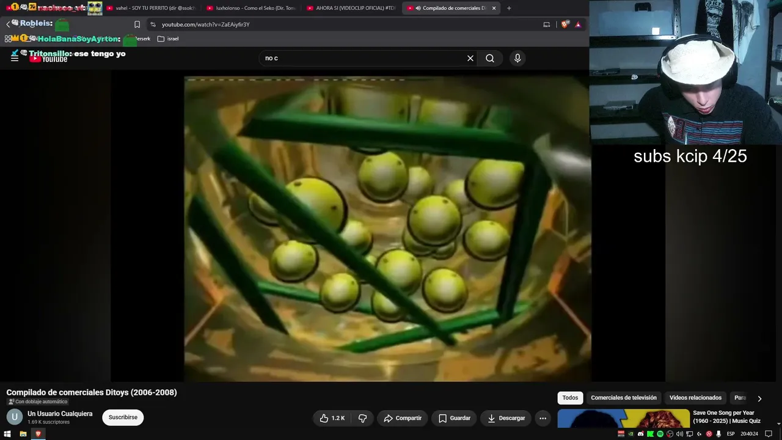Open the NVIDIA tray icon
The height and width of the screenshot is (440, 782).
(x=631, y=434)
